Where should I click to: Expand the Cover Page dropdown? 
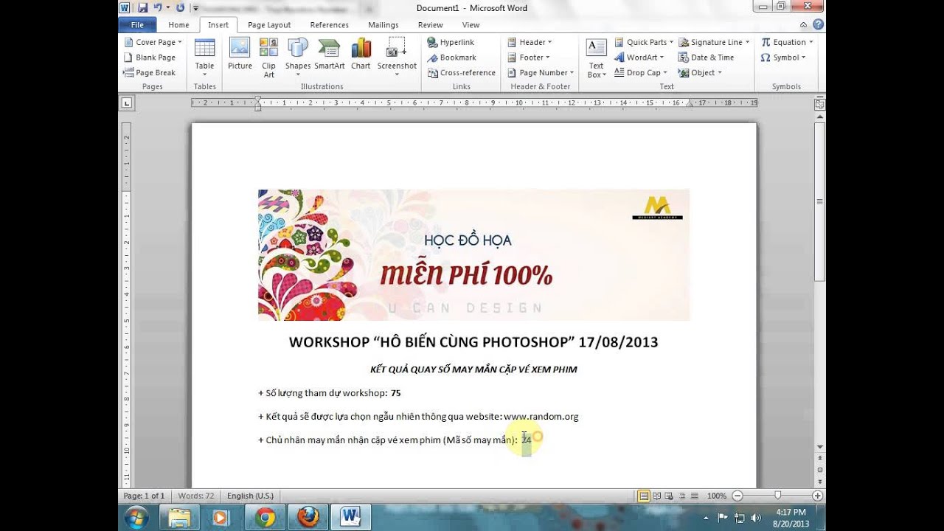tap(153, 42)
